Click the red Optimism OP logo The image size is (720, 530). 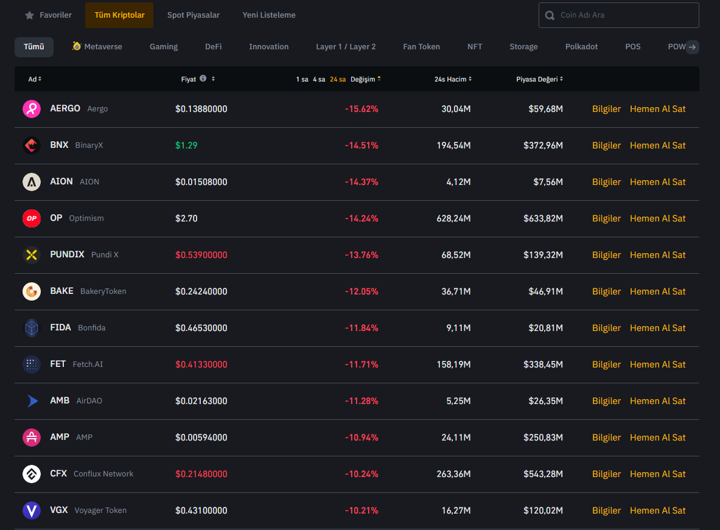tap(31, 218)
